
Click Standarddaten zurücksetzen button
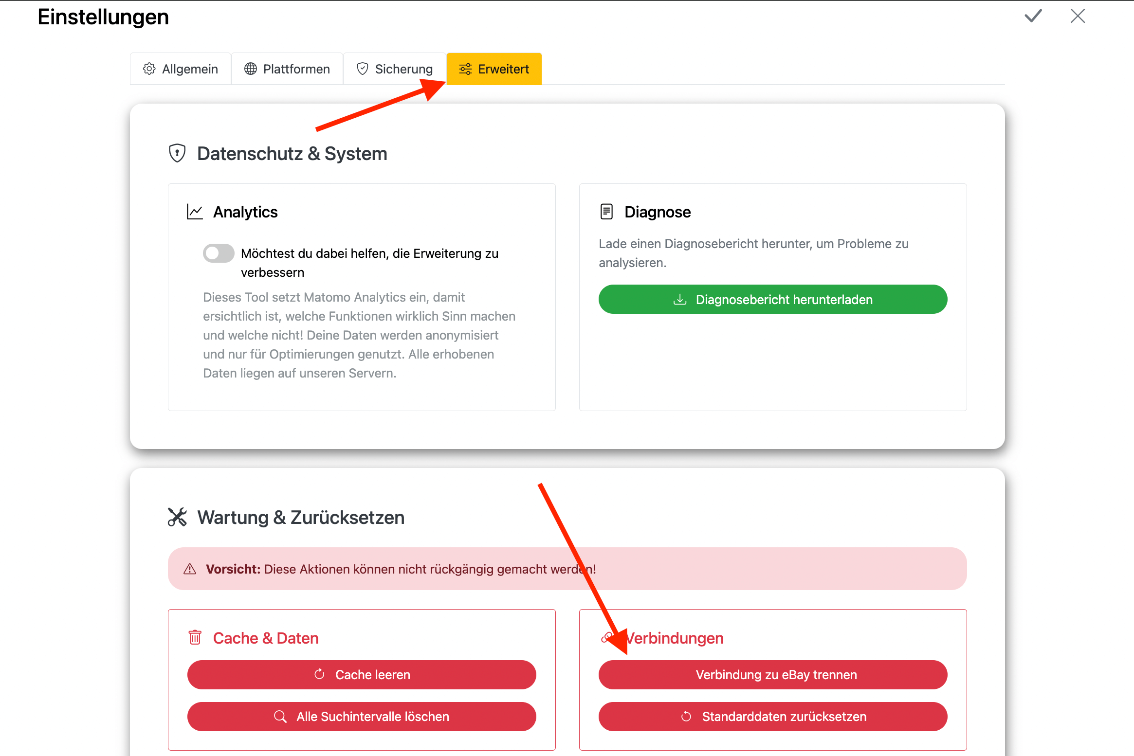pos(773,717)
